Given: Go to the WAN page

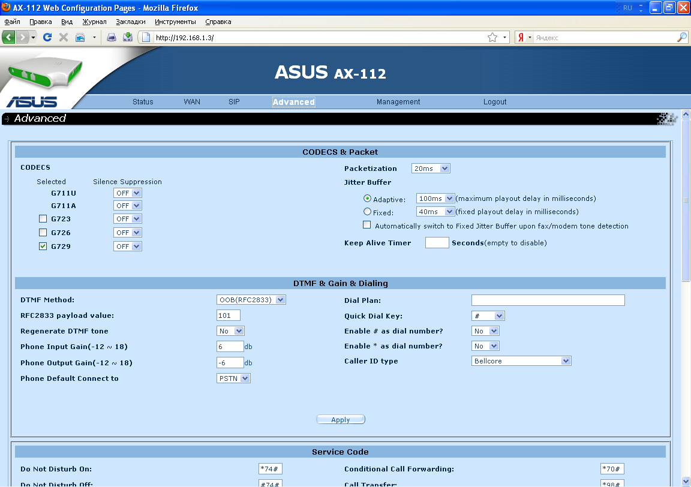Looking at the screenshot, I should point(192,102).
